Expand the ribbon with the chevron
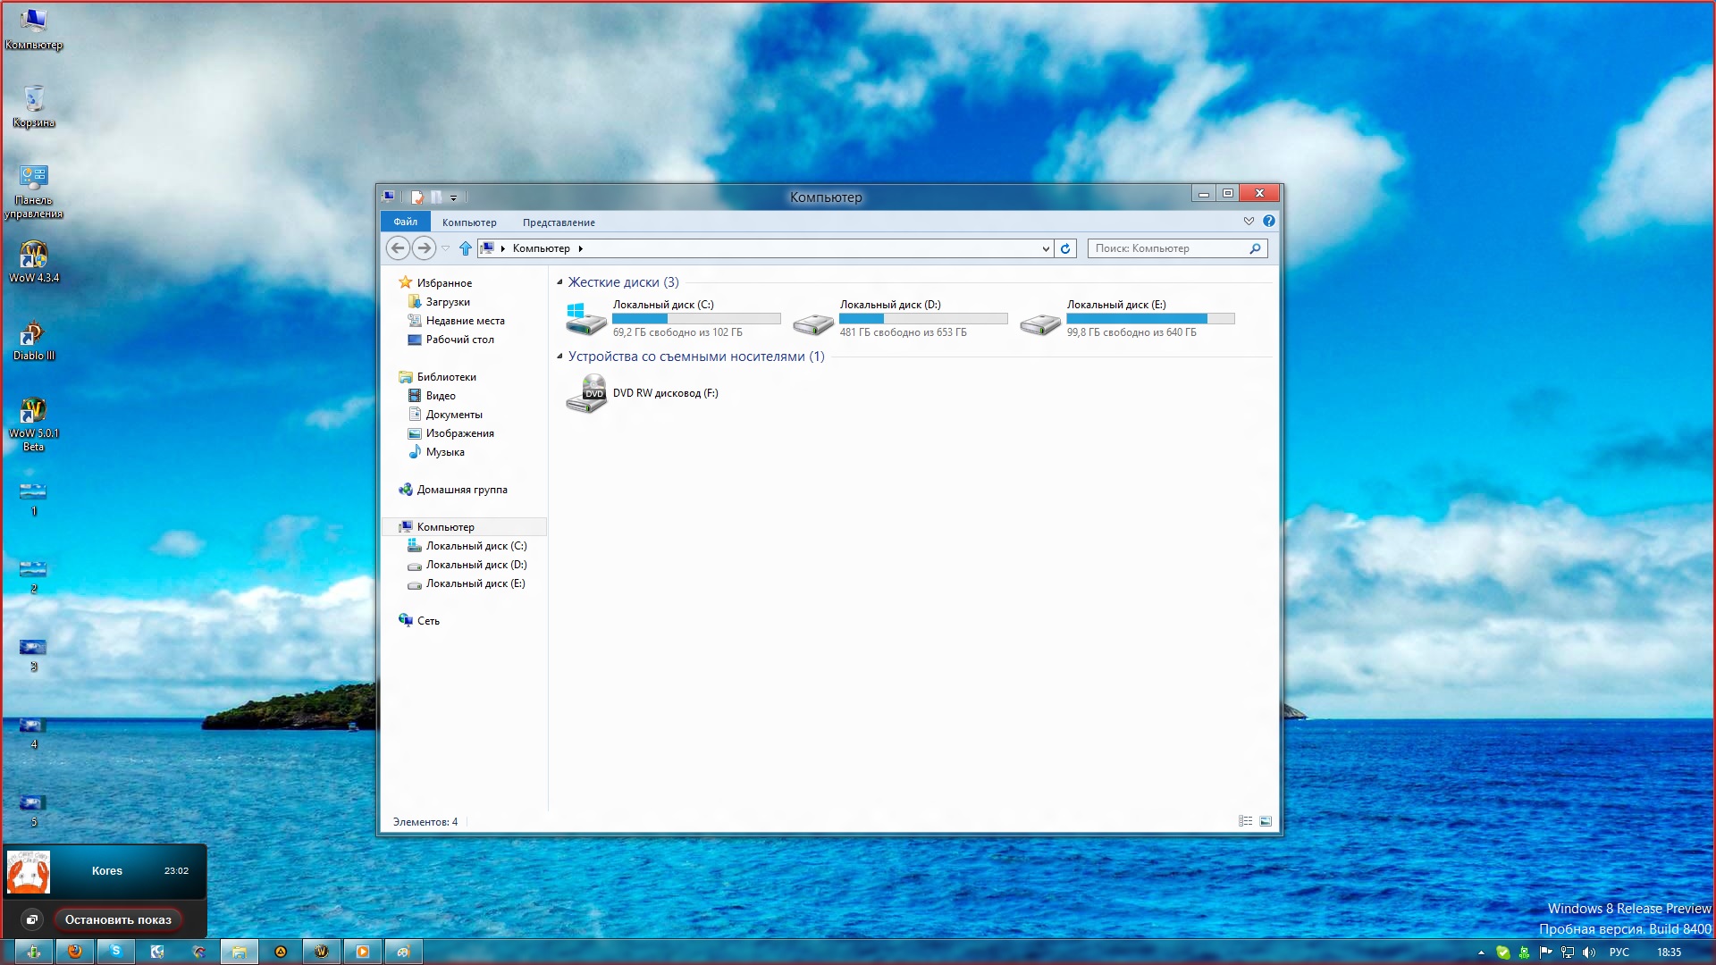 tap(1249, 221)
